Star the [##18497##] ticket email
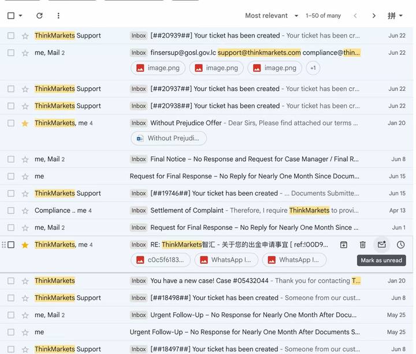Image resolution: width=416 pixels, height=354 pixels. (25, 349)
